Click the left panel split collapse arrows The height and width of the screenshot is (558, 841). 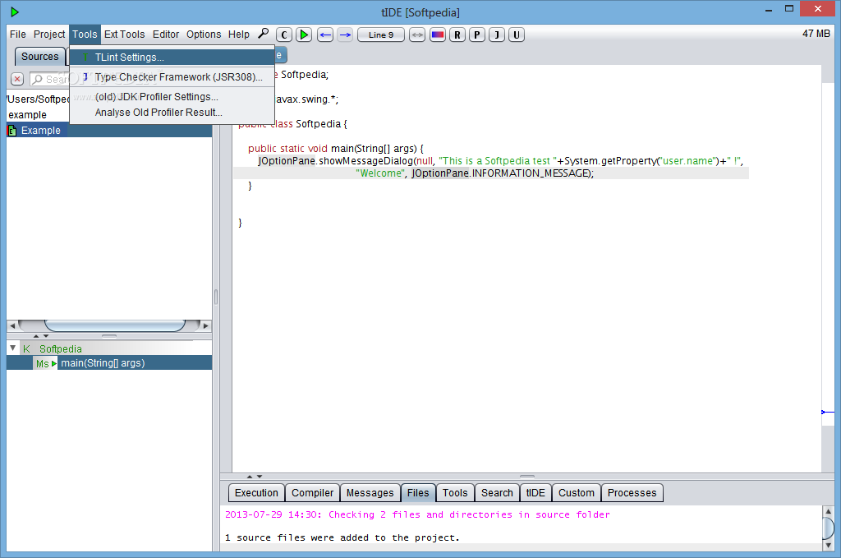(41, 336)
